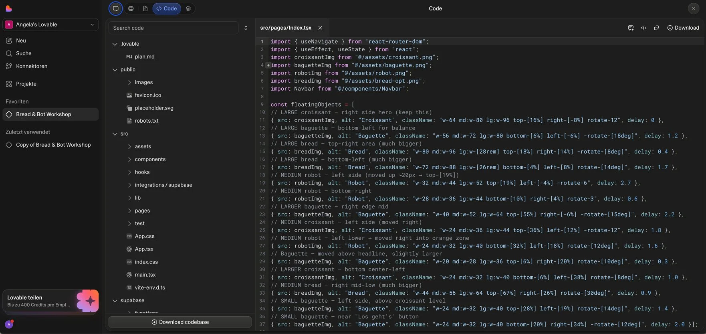Image resolution: width=706 pixels, height=334 pixels.
Task: Click the copy file icon
Action: tap(656, 28)
